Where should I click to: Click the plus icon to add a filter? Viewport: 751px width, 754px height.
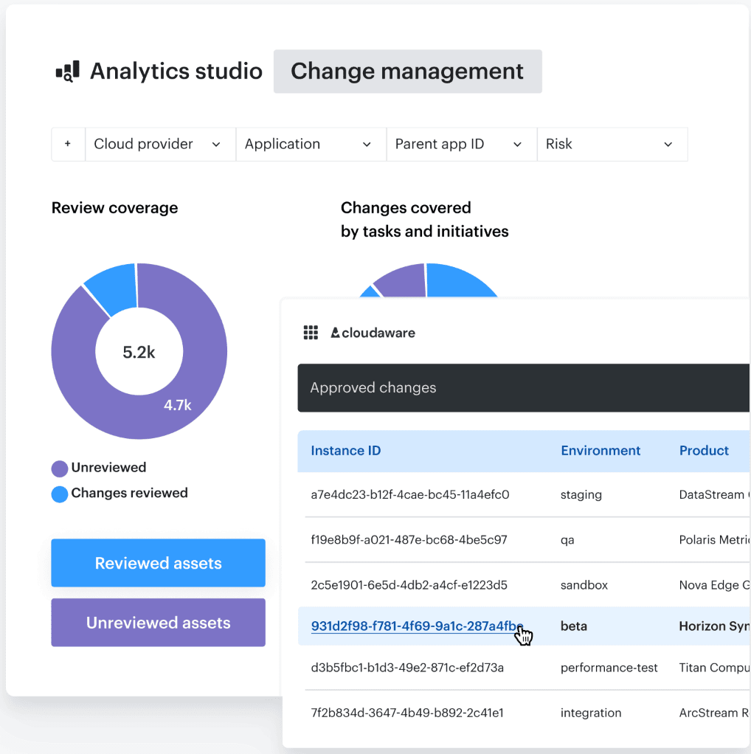coord(68,144)
